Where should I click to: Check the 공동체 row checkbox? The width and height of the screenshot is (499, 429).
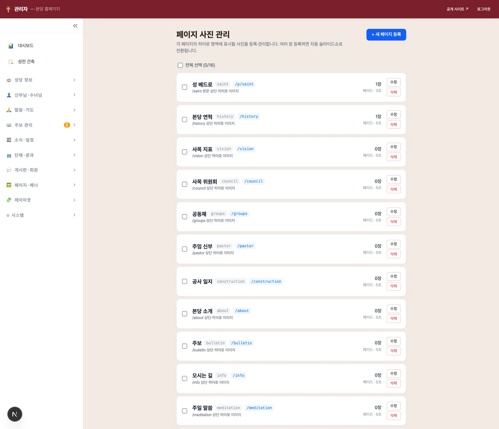pos(185,217)
